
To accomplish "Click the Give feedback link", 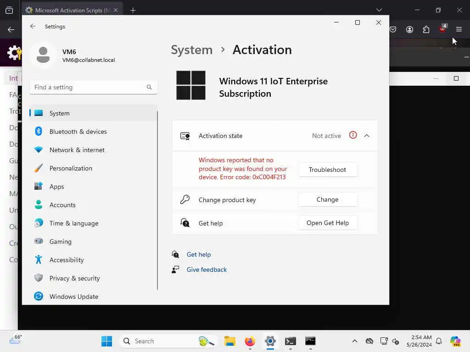I will [x=207, y=269].
